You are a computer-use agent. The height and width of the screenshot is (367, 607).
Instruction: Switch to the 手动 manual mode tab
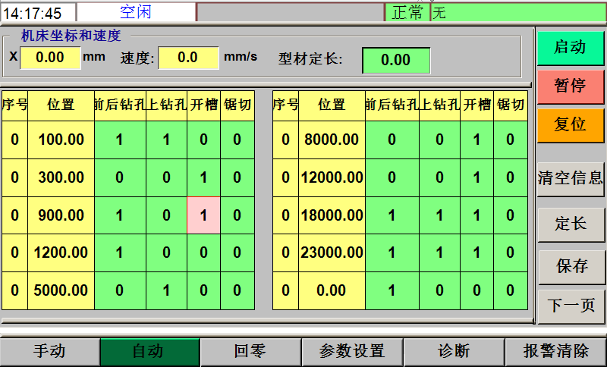pyautogui.click(x=50, y=351)
